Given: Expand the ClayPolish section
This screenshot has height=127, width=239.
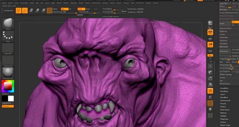Looking at the screenshot, I should pyautogui.click(x=223, y=41).
